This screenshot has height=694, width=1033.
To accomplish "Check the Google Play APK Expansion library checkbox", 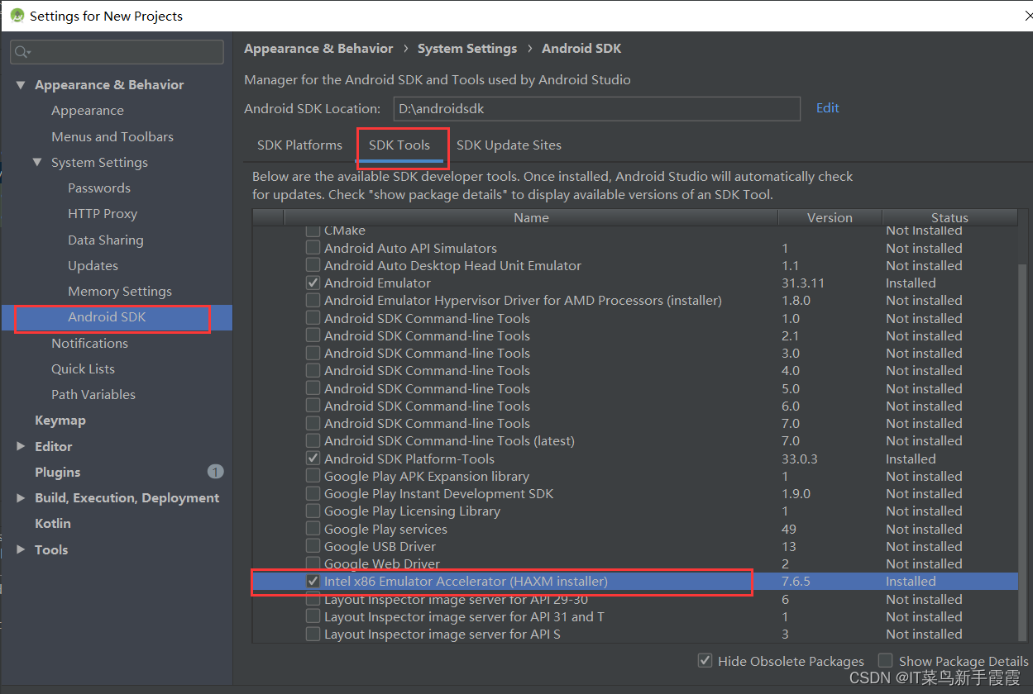I will click(313, 476).
